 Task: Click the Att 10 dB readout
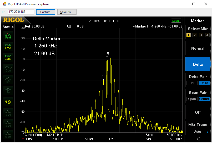[75, 26]
